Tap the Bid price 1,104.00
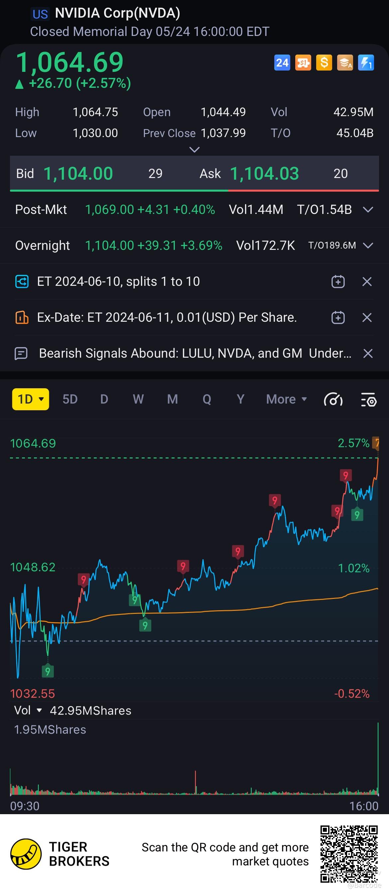 pyautogui.click(x=78, y=174)
